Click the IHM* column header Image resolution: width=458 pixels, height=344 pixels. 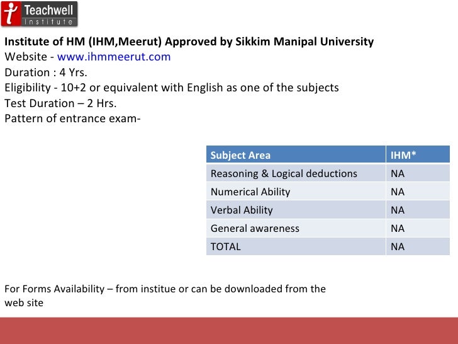coord(418,154)
